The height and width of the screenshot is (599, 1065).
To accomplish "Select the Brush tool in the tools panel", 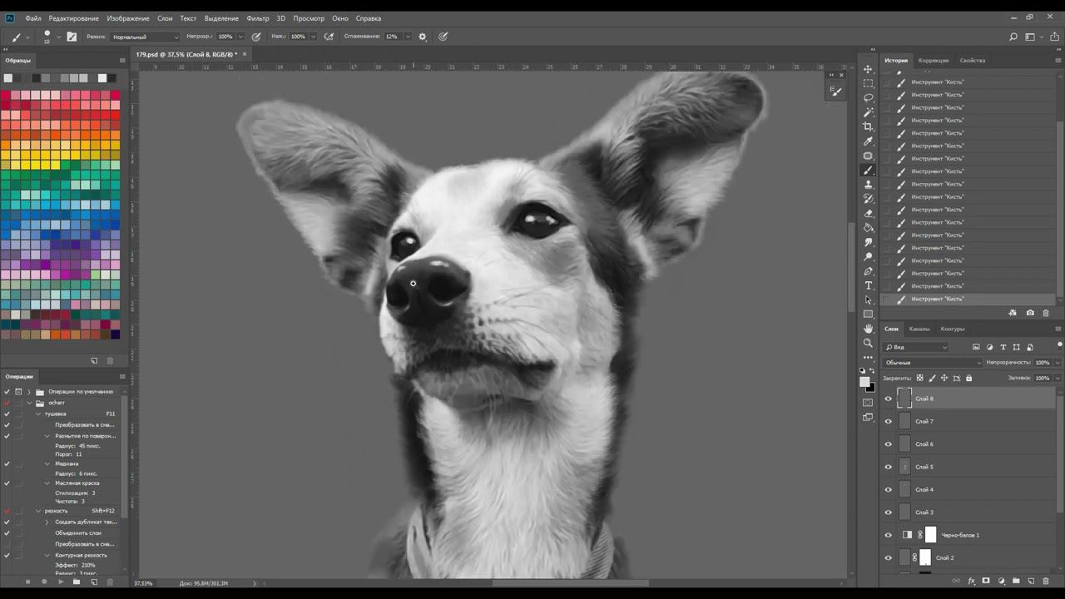I will (869, 171).
